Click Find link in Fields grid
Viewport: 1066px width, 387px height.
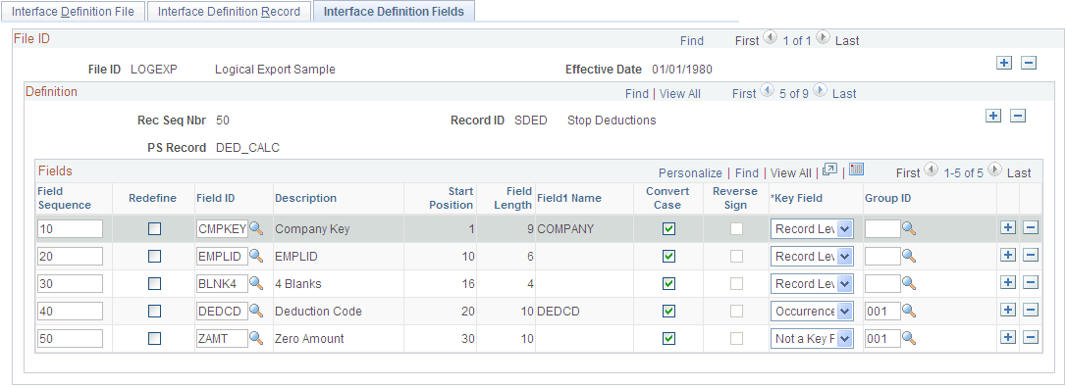coord(746,173)
